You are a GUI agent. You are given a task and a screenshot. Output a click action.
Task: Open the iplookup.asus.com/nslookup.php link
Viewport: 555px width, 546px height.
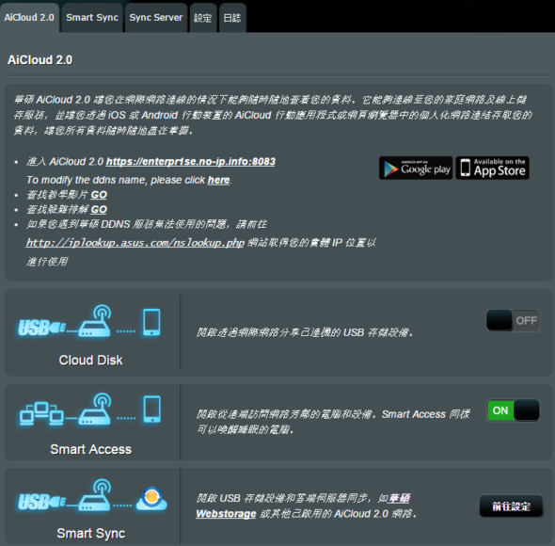(135, 243)
